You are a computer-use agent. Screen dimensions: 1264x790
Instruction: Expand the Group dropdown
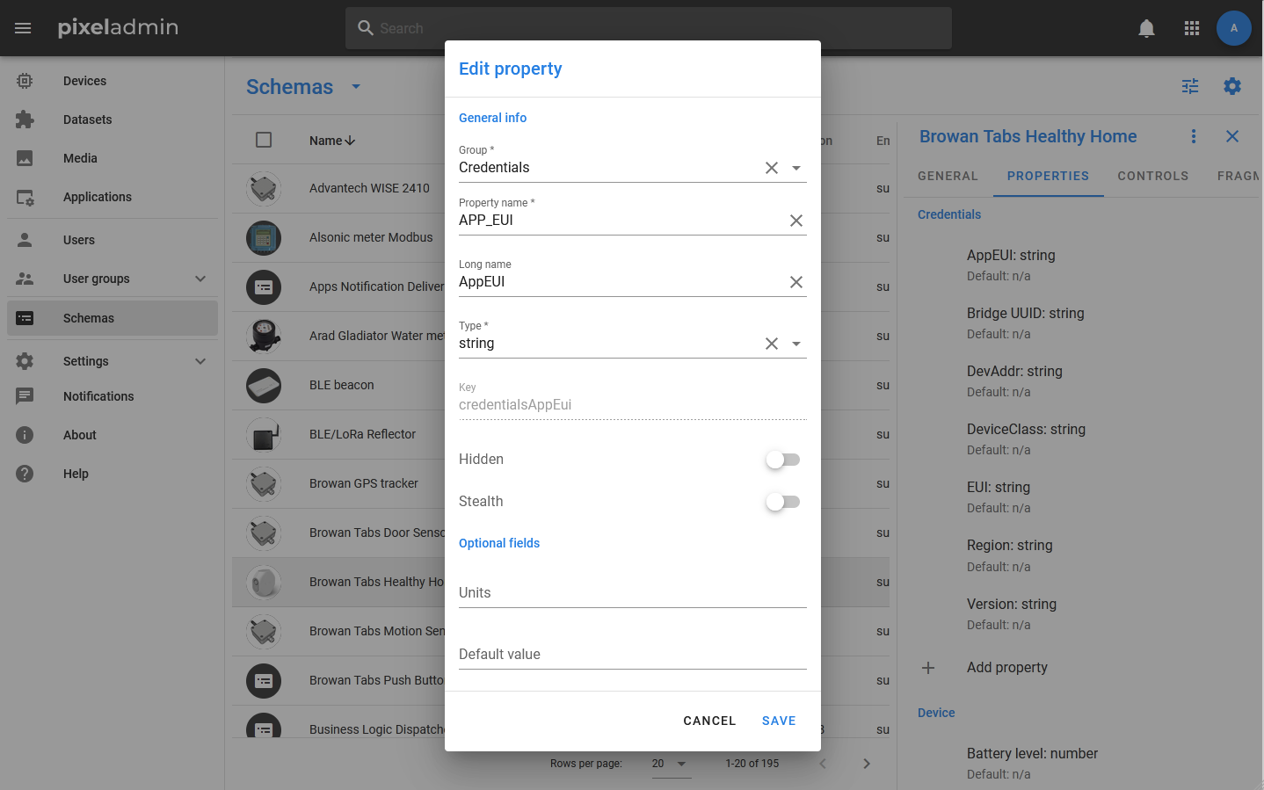click(796, 168)
